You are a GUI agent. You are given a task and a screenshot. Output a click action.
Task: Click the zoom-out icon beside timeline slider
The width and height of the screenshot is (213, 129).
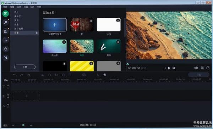tap(13, 125)
